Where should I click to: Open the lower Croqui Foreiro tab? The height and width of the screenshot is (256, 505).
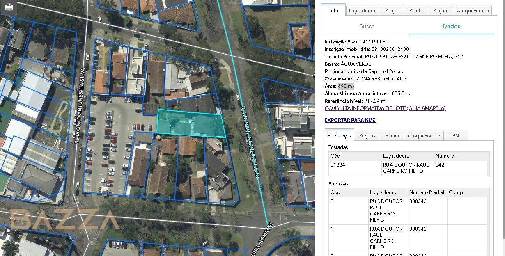point(424,136)
